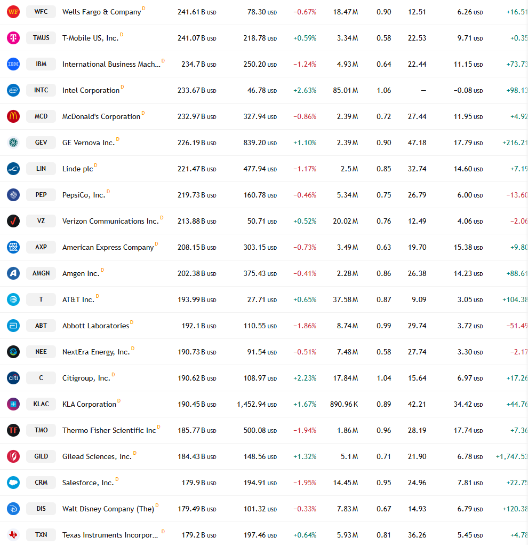
Task: Open American Express Company link
Action: point(108,248)
